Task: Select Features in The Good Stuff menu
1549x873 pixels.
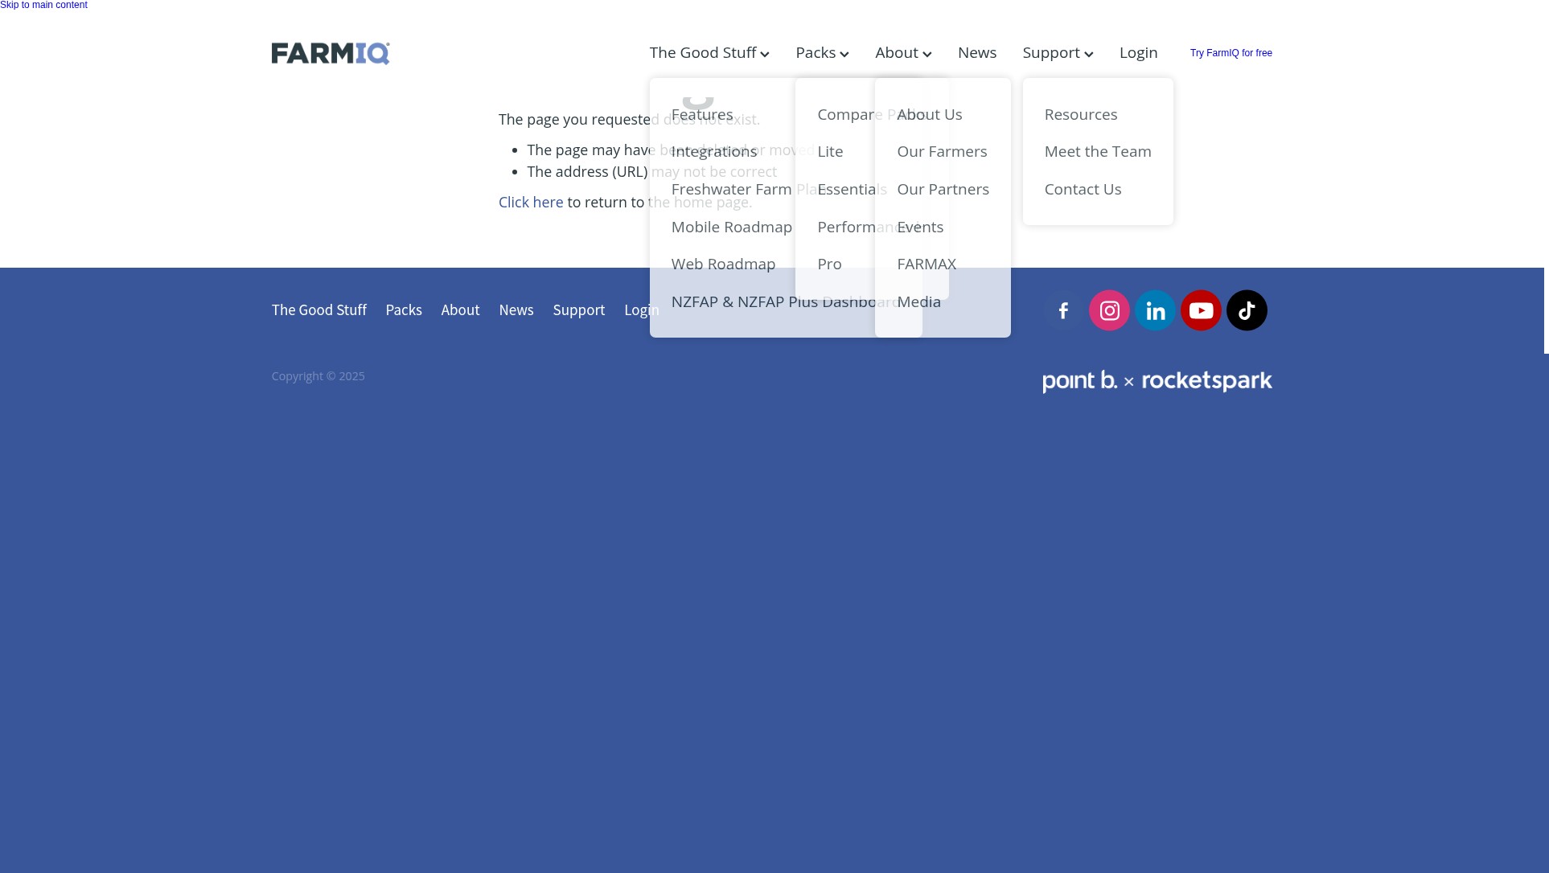Action: 702,114
